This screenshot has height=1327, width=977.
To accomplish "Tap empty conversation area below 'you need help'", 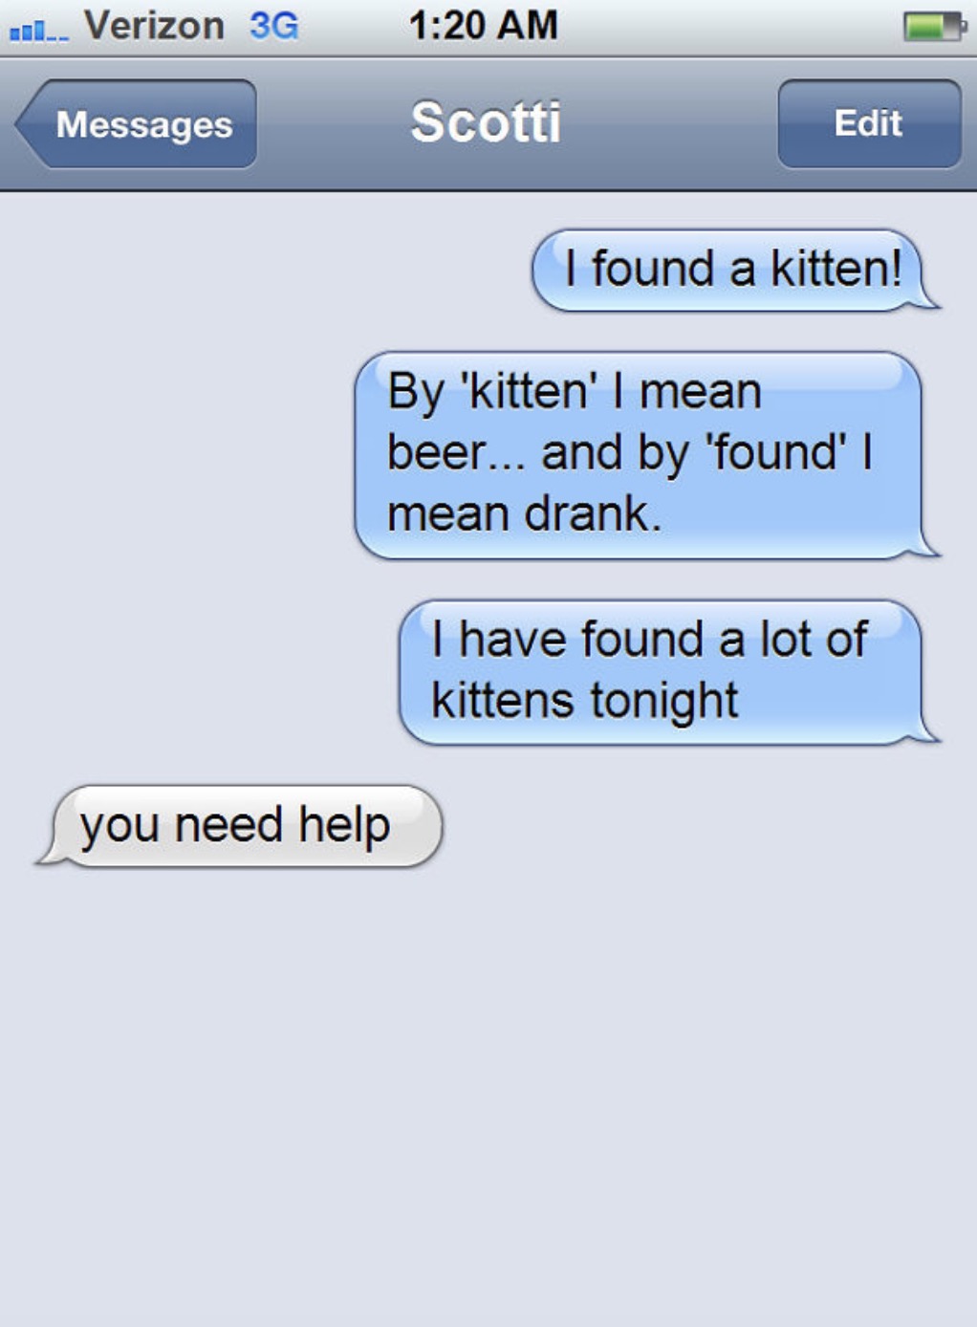I will [488, 1099].
